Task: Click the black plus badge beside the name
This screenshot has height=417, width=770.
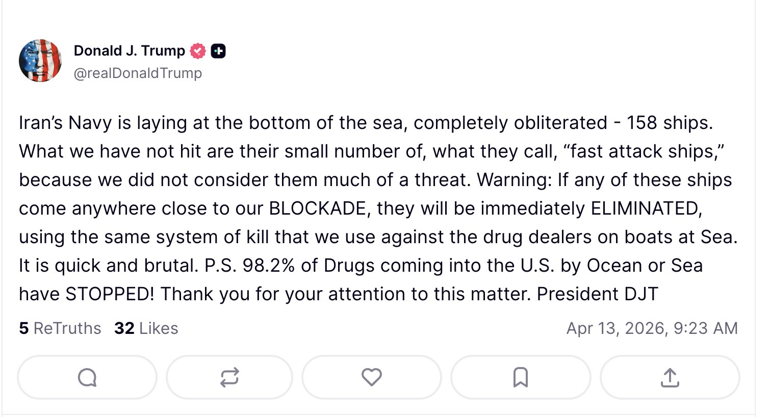Action: 218,51
